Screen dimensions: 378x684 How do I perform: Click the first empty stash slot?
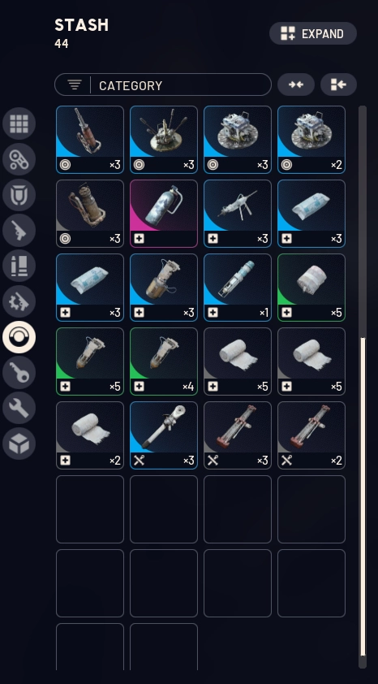pyautogui.click(x=90, y=509)
